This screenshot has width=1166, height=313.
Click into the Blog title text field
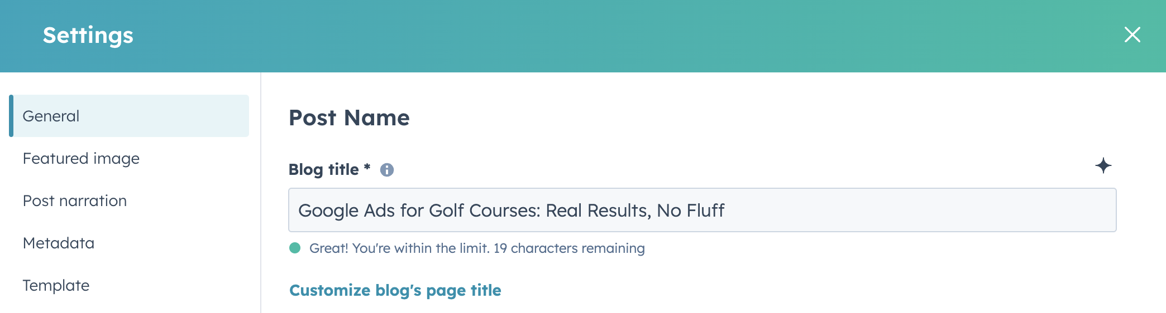(x=702, y=210)
